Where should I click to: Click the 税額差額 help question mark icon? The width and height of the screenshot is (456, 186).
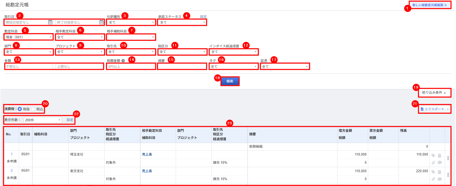coord(123,61)
